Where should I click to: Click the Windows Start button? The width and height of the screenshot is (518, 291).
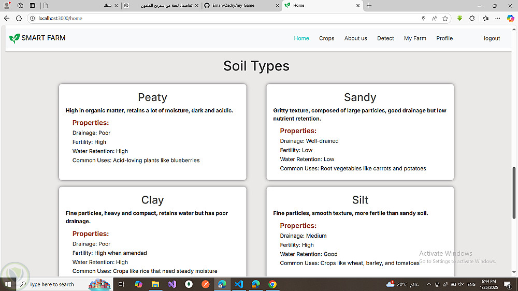pos(8,284)
